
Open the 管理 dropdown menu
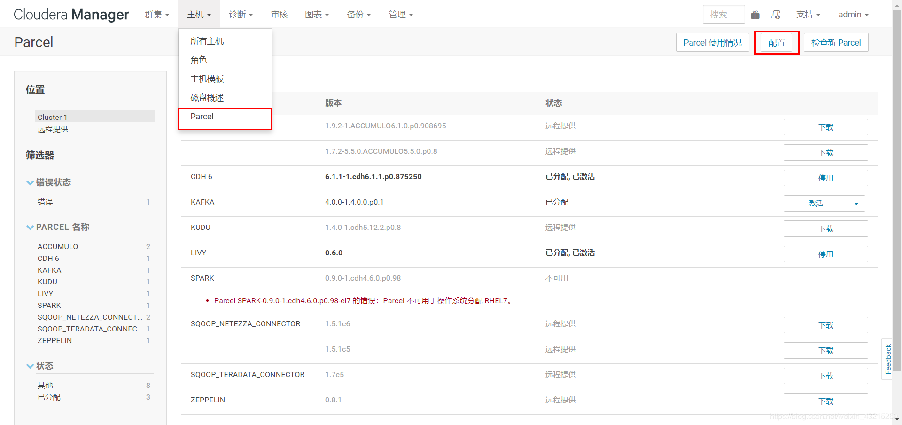click(x=401, y=15)
